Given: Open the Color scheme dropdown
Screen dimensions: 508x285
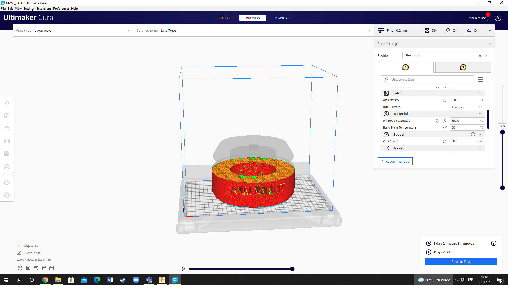Looking at the screenshot, I should (253, 30).
